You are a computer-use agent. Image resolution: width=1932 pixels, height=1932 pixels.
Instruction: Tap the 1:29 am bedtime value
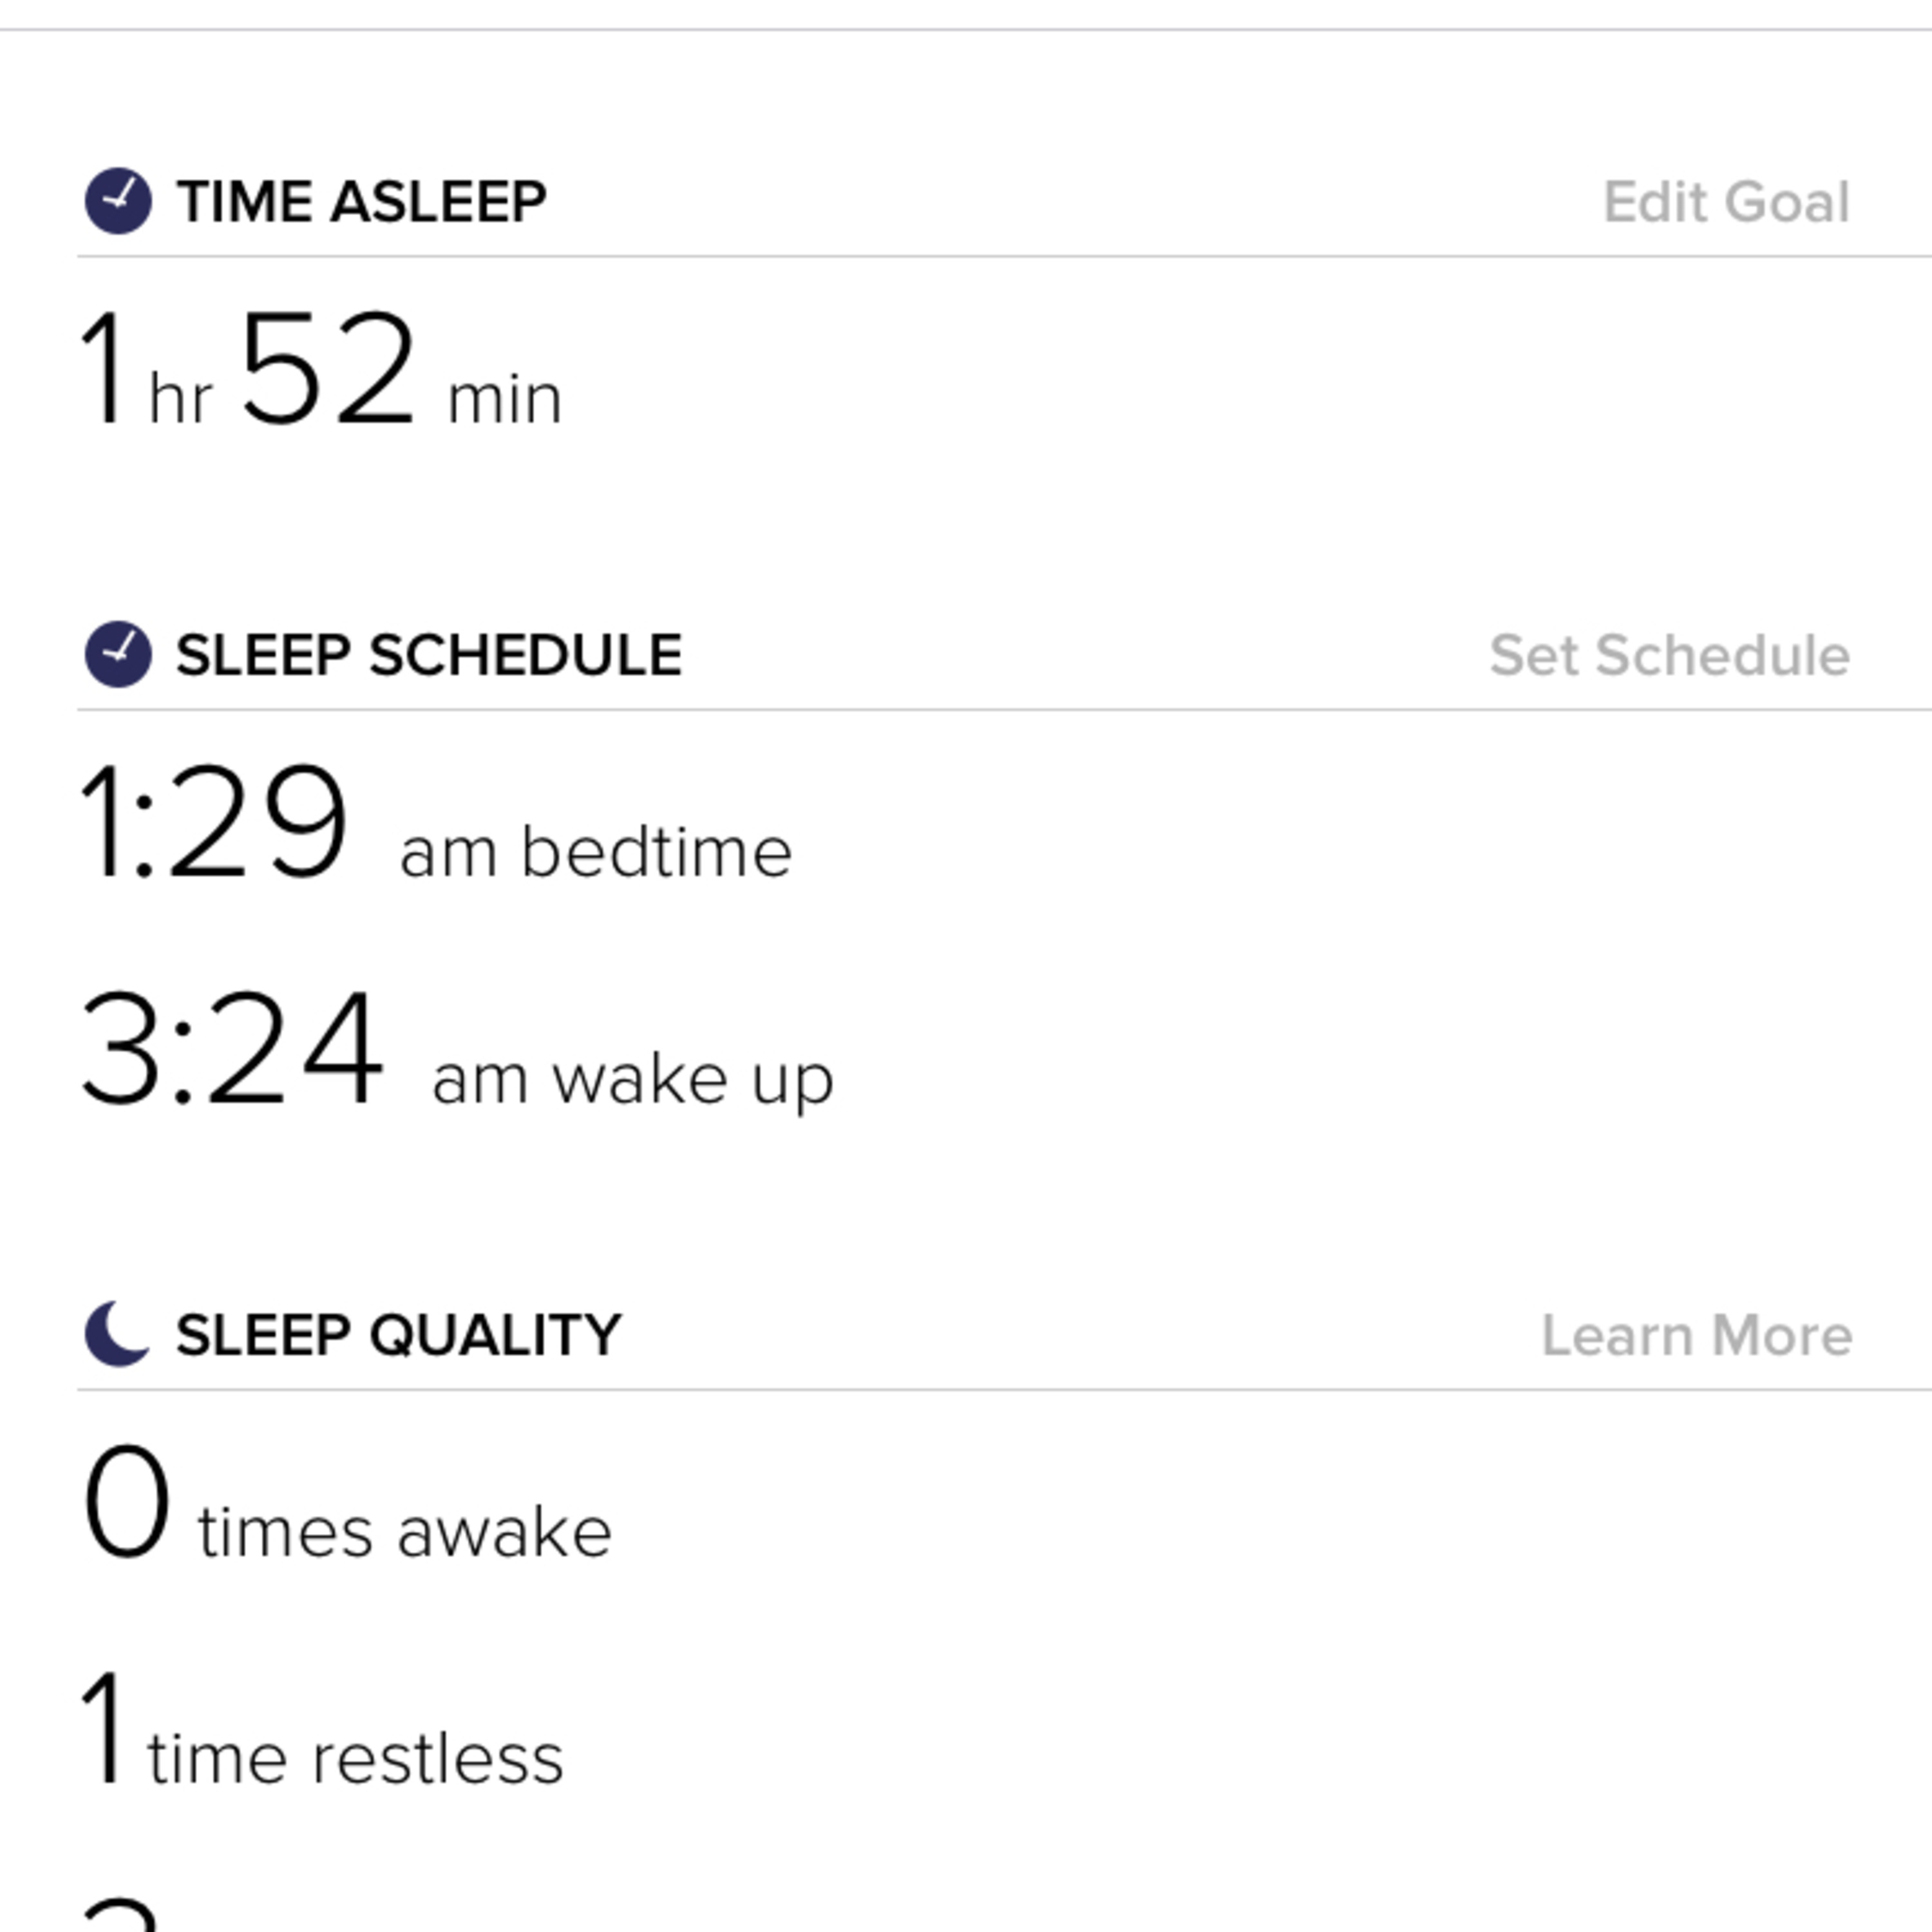click(437, 823)
